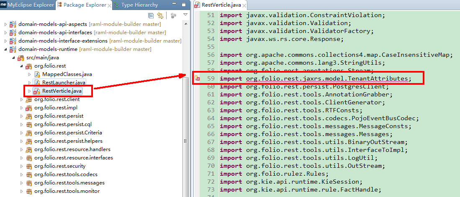The width and height of the screenshot is (460, 197).
Task: Select MappedClasses.java in the tree
Action: 67,74
